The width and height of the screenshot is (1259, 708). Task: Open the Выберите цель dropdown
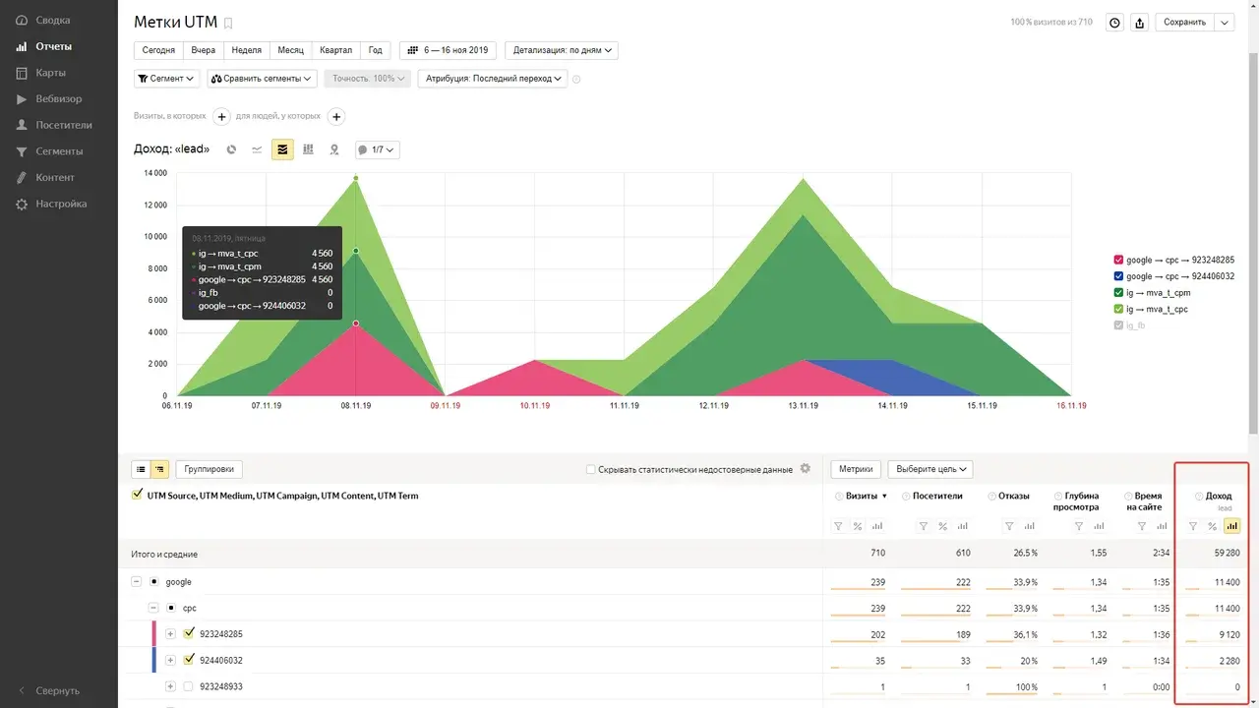click(930, 469)
